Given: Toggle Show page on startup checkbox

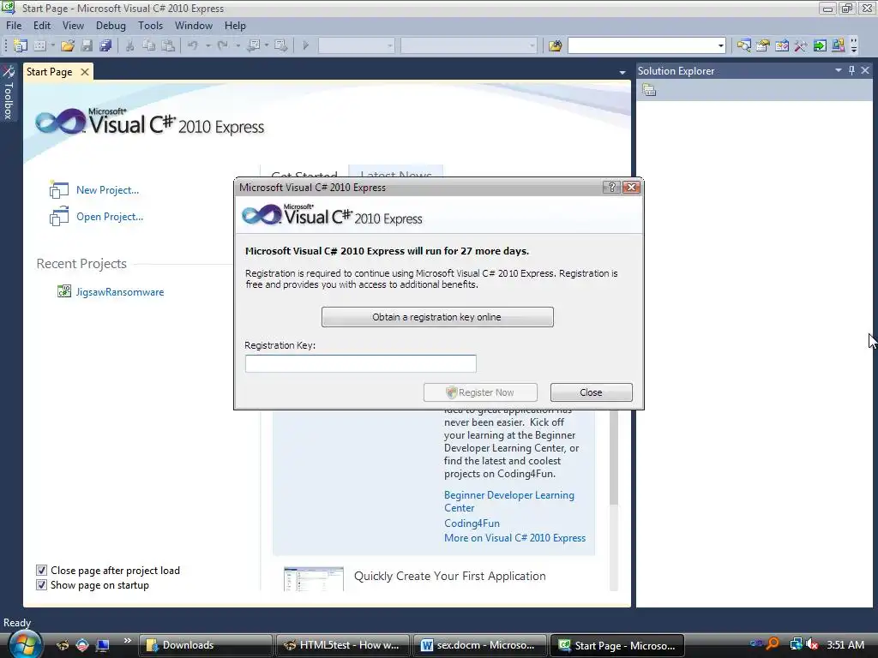Looking at the screenshot, I should (x=41, y=584).
